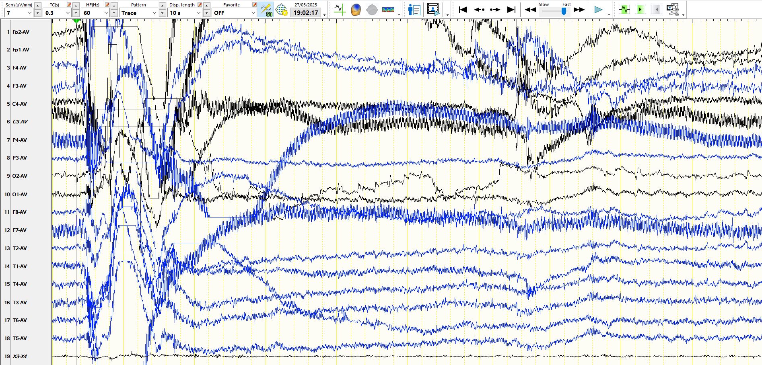Step the TC(s) value up
Image resolution: width=762 pixels, height=365 pixels.
(x=76, y=6)
